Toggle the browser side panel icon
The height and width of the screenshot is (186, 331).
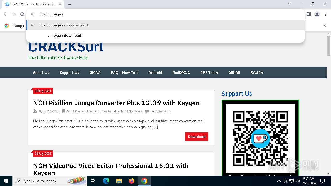[x=309, y=14]
